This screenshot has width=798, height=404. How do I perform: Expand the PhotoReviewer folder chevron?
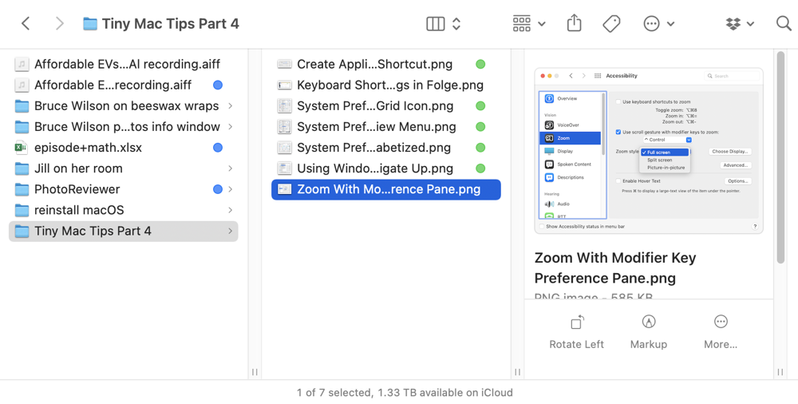tap(231, 189)
